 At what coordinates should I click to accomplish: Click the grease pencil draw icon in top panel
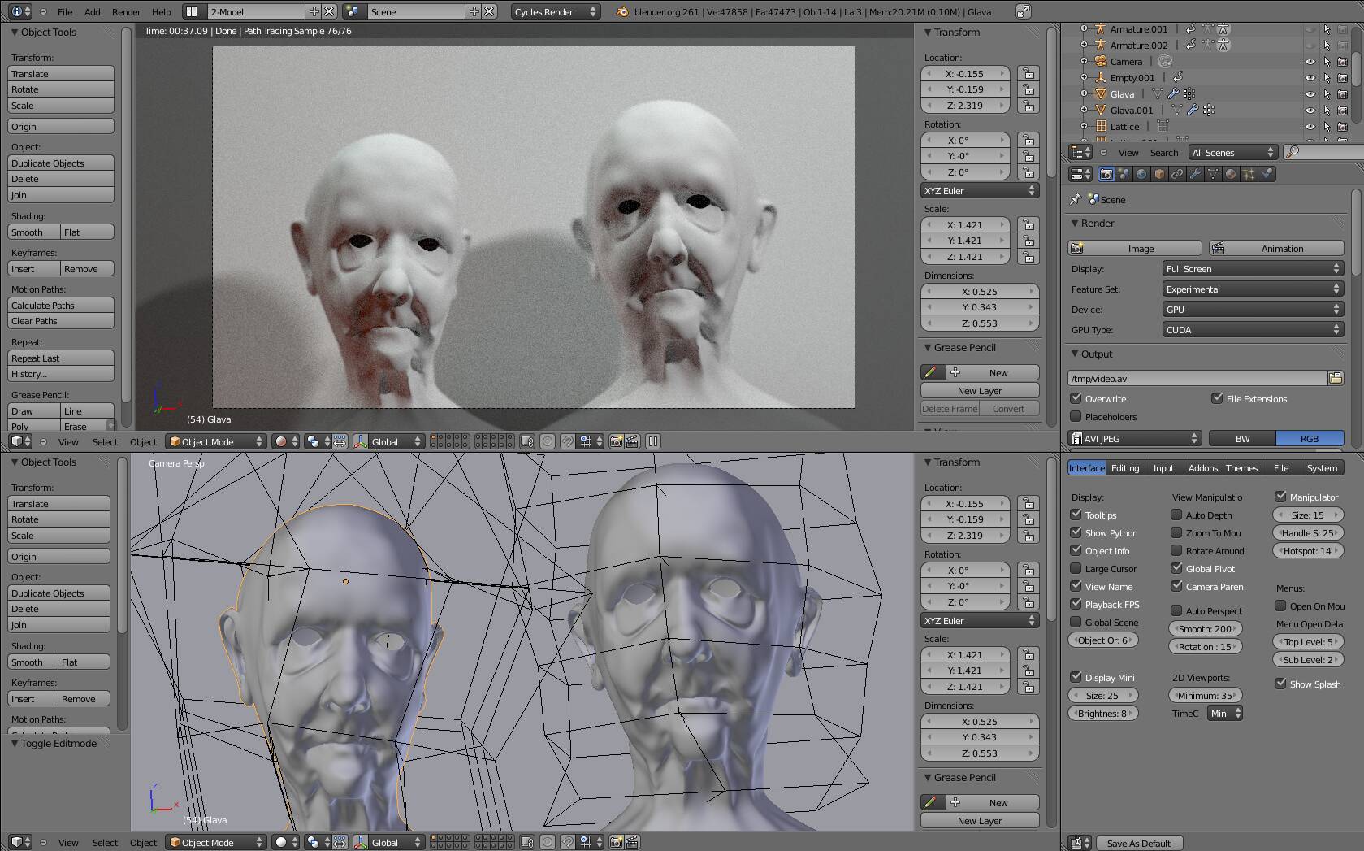pos(931,372)
